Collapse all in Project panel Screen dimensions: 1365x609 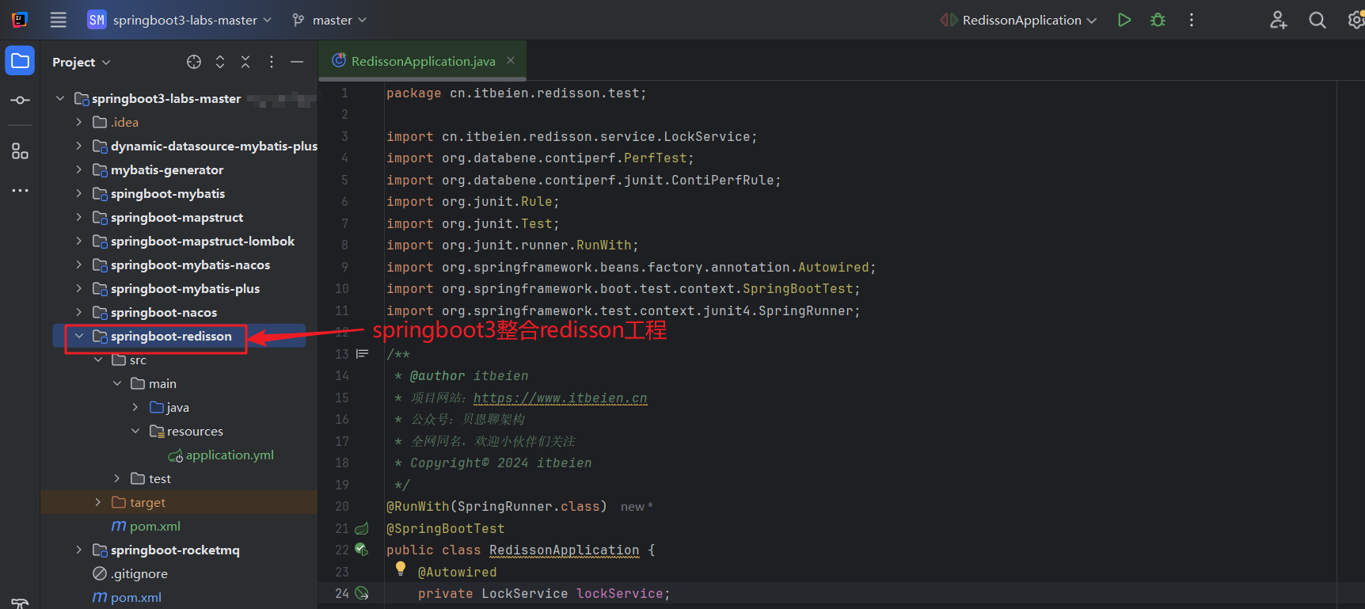pos(245,62)
